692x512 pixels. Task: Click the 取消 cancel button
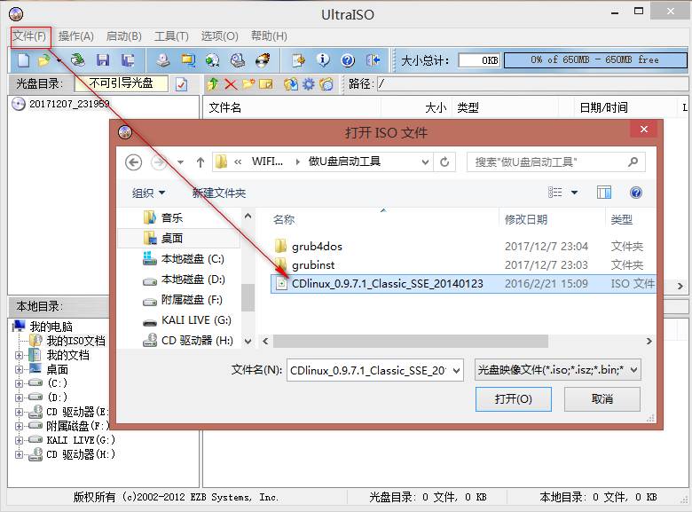tap(602, 399)
